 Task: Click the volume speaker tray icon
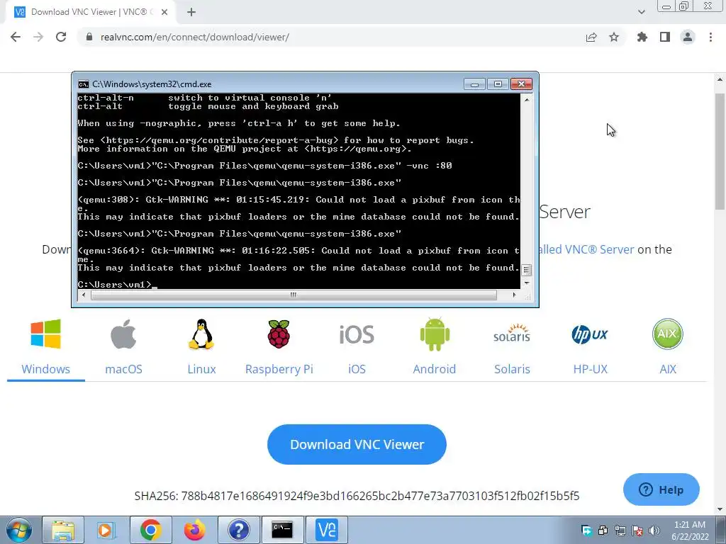click(654, 531)
